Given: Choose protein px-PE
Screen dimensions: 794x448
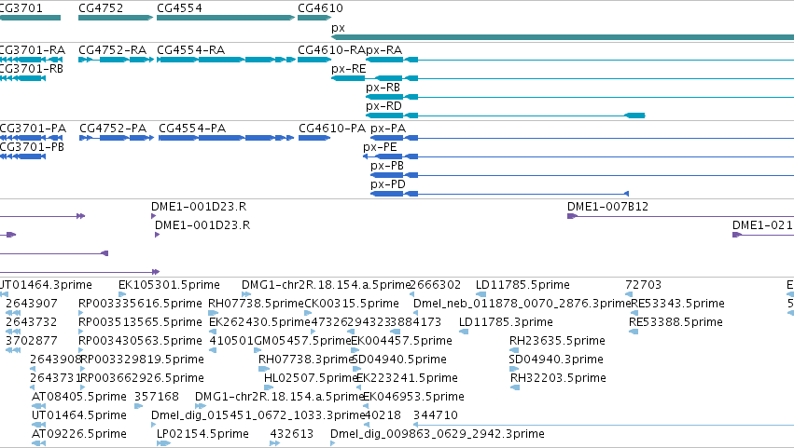Looking at the screenshot, I should 380,147.
